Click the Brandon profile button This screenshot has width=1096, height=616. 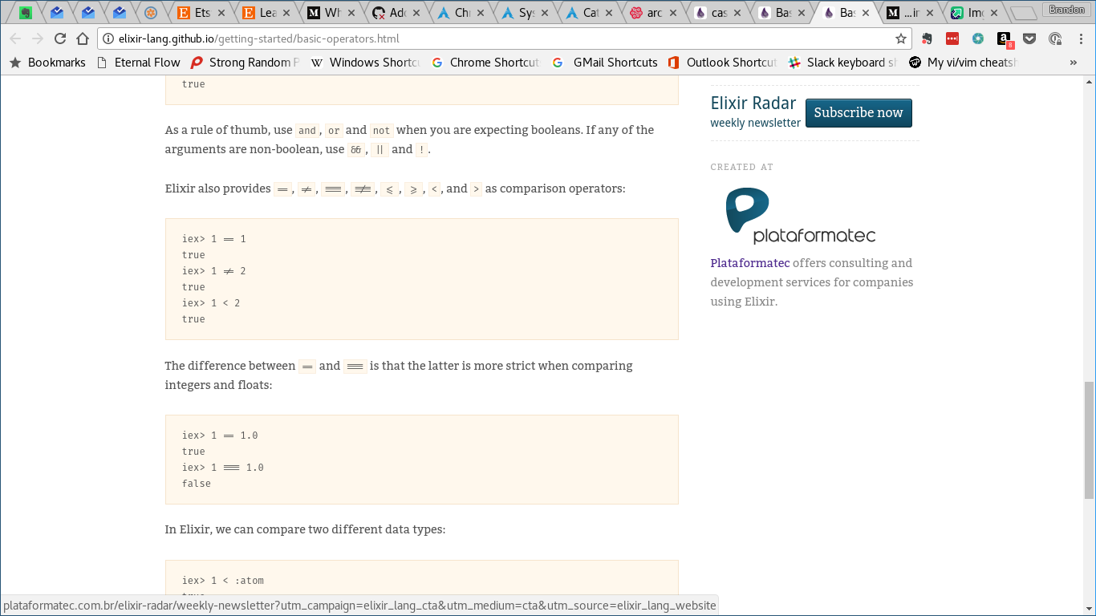(x=1067, y=9)
